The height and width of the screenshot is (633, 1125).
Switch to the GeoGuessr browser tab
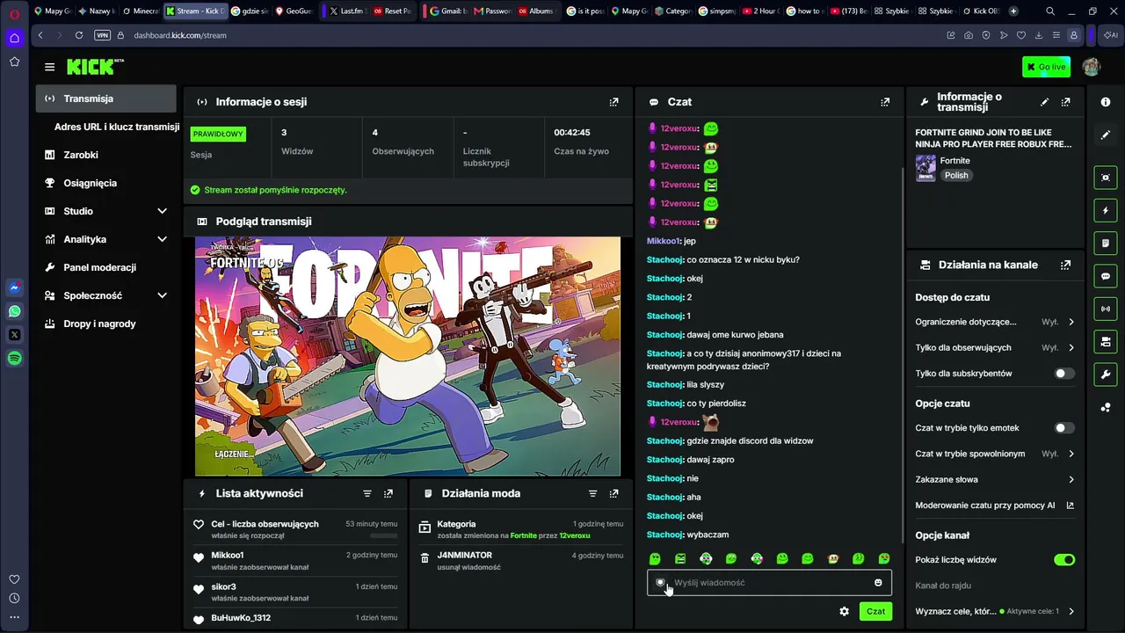(294, 11)
